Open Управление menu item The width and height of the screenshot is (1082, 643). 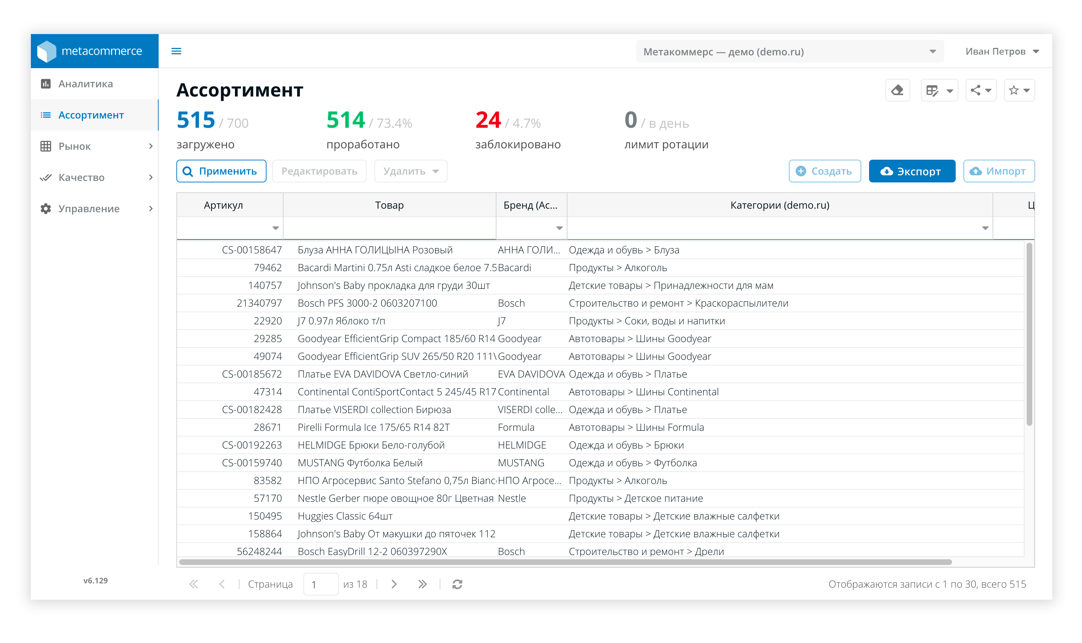click(x=94, y=208)
